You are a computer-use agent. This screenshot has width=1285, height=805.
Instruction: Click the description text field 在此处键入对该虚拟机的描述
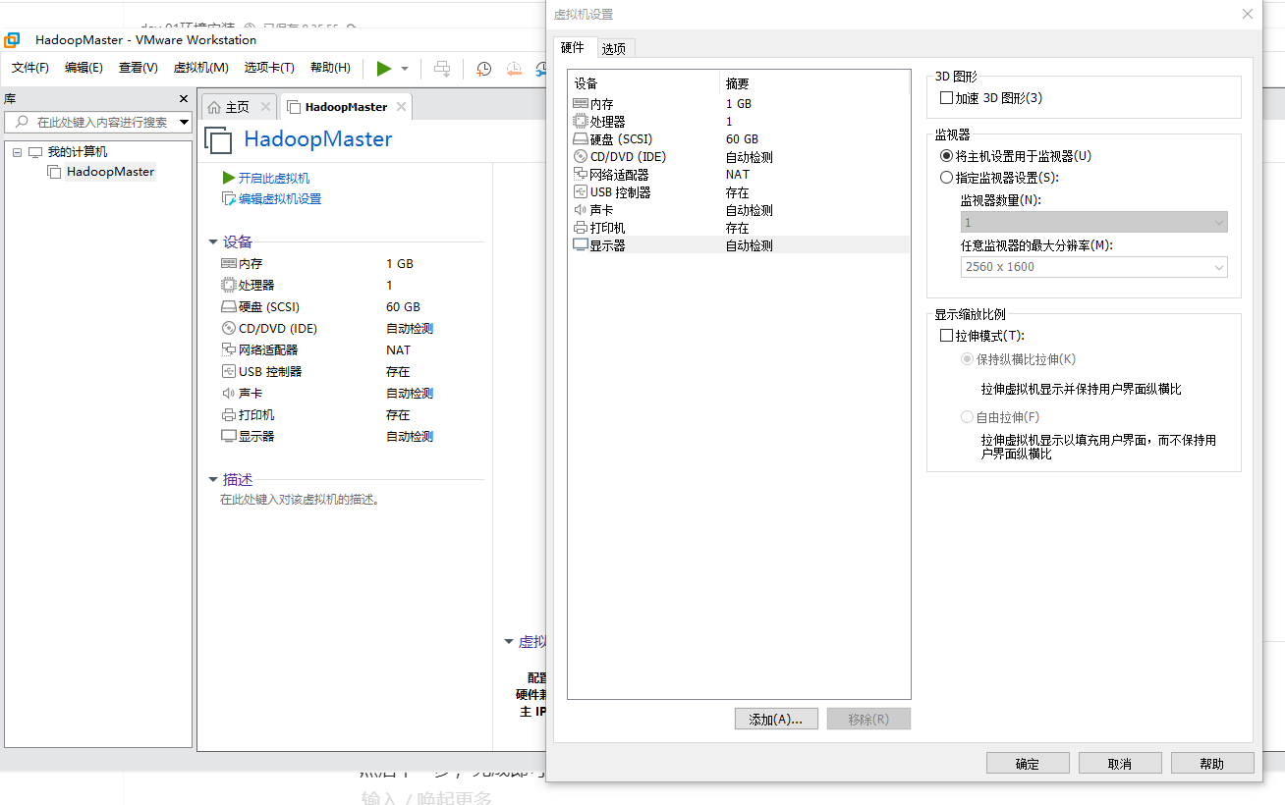click(300, 500)
